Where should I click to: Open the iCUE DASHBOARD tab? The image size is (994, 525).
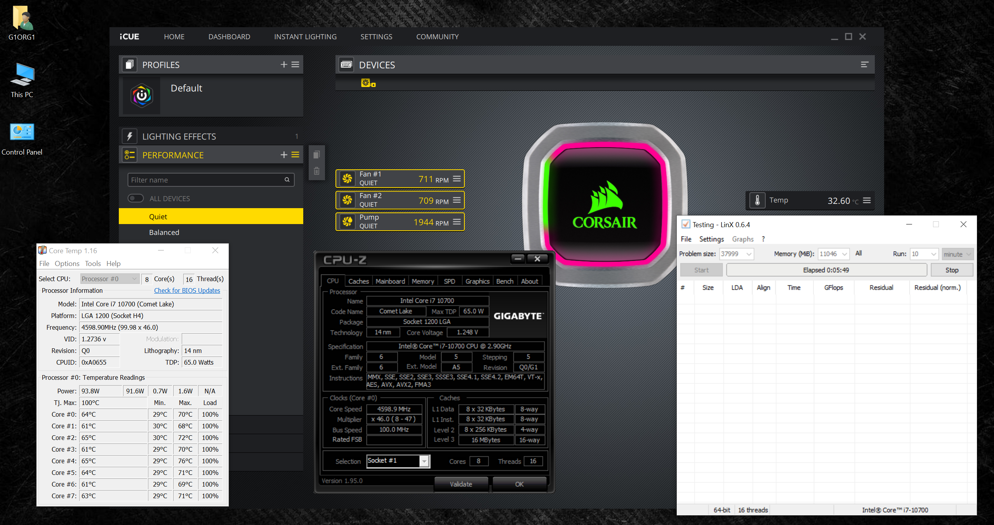229,37
